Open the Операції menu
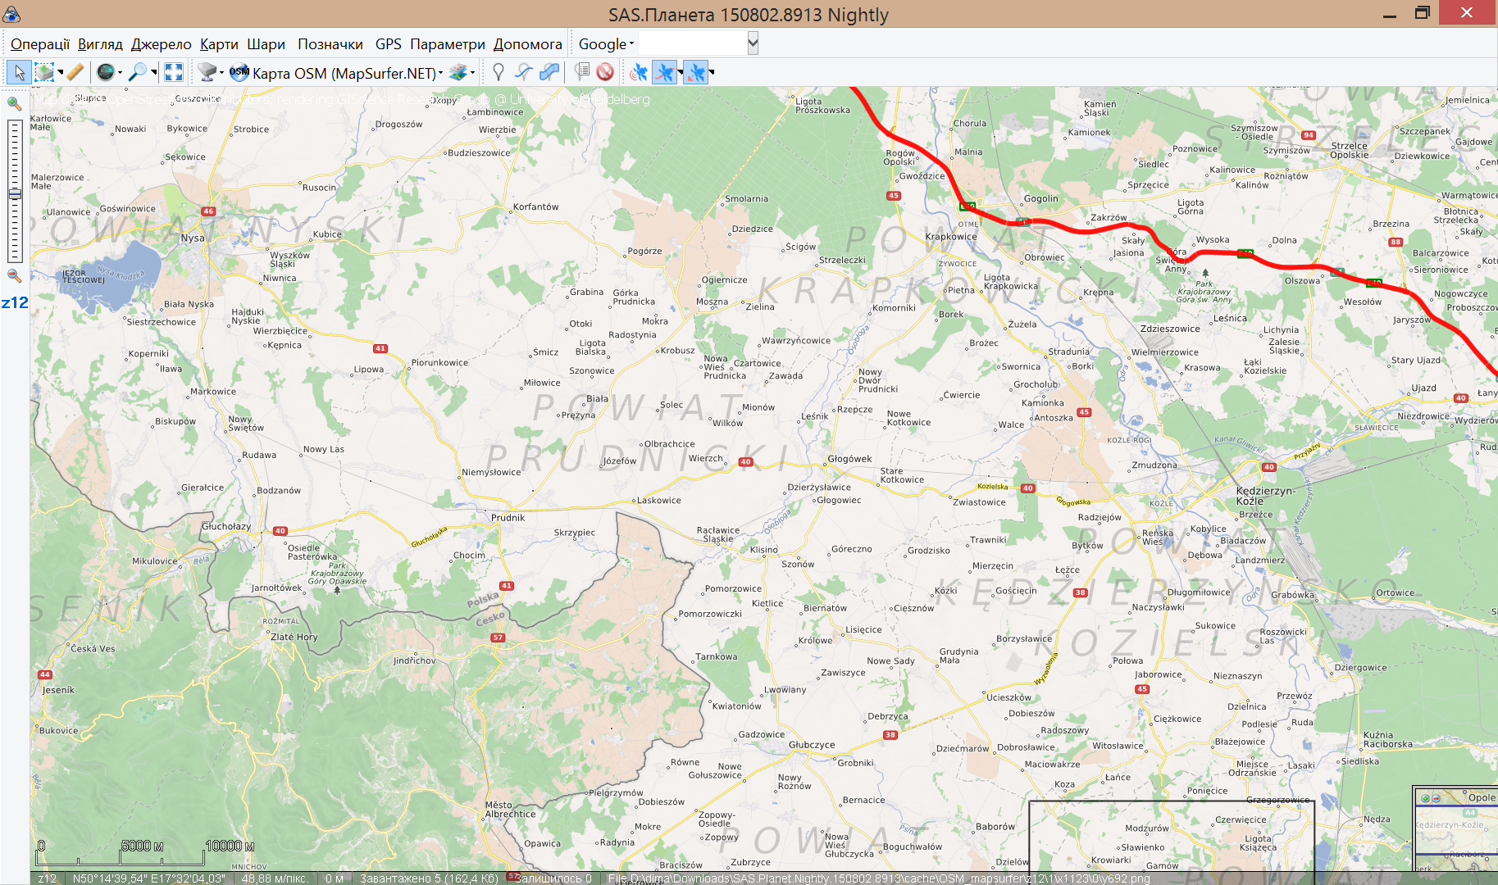Image resolution: width=1498 pixels, height=885 pixels. point(39,44)
